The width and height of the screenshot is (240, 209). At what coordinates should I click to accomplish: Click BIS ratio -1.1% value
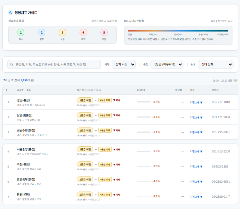click(x=156, y=132)
